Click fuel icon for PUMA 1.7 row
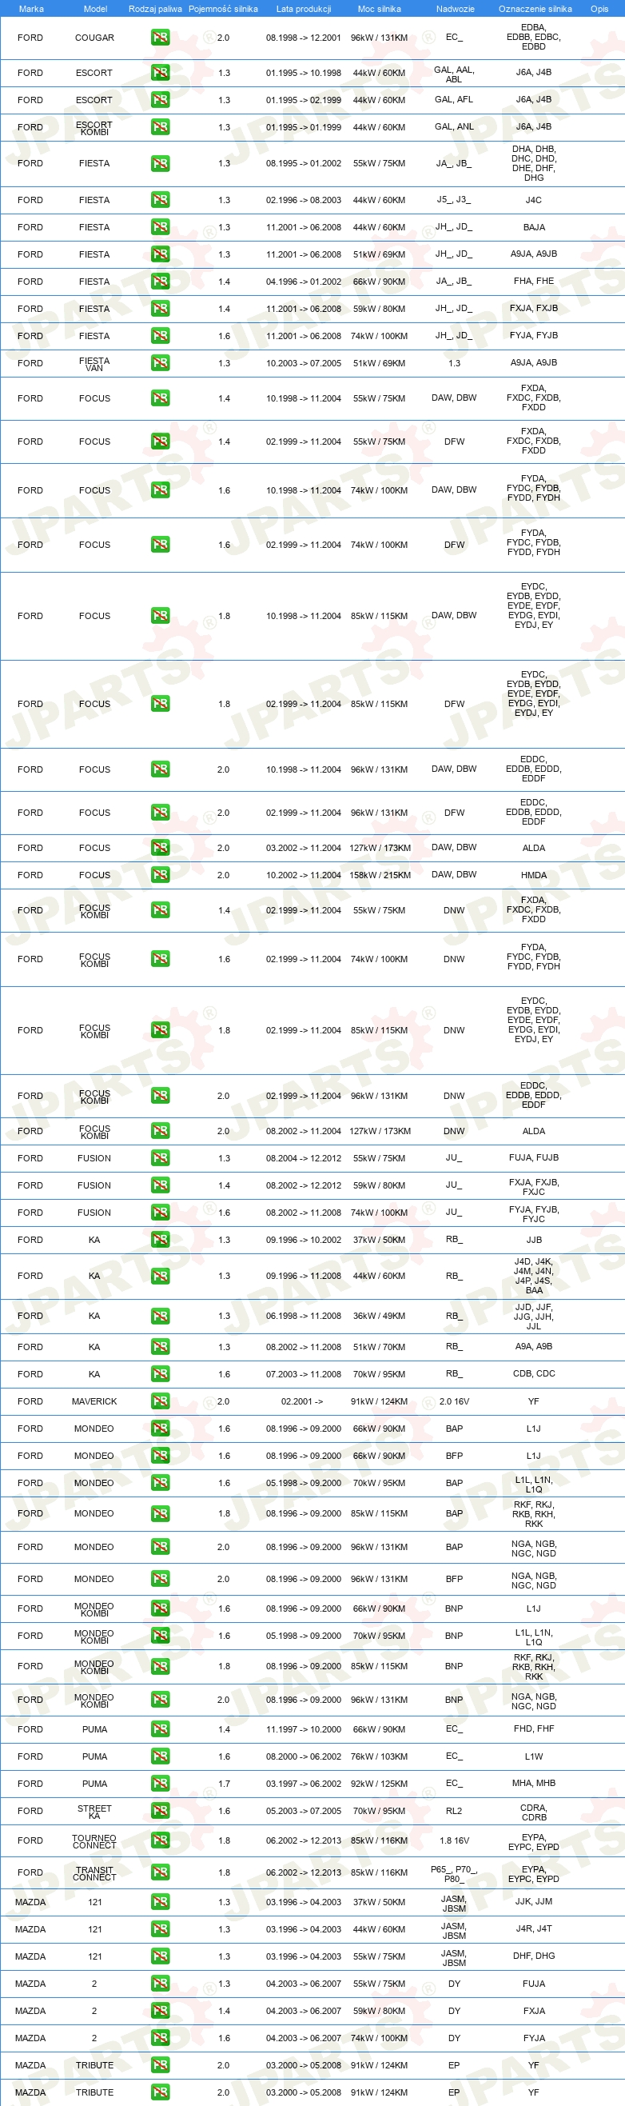Screen dimensions: 625x2106 click(160, 1784)
